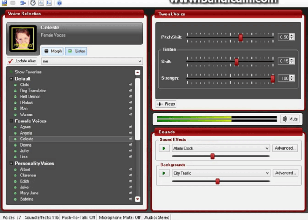
Task: Reset the Tweak Voice settings
Action: coord(166,104)
